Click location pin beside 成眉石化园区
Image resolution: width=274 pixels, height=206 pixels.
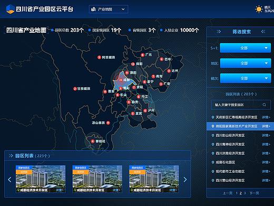(213, 162)
